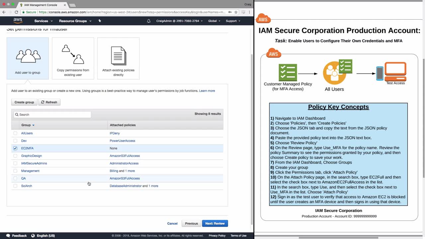This screenshot has height=239, width=425.
Task: Open the Dev group link
Action: click(24, 141)
